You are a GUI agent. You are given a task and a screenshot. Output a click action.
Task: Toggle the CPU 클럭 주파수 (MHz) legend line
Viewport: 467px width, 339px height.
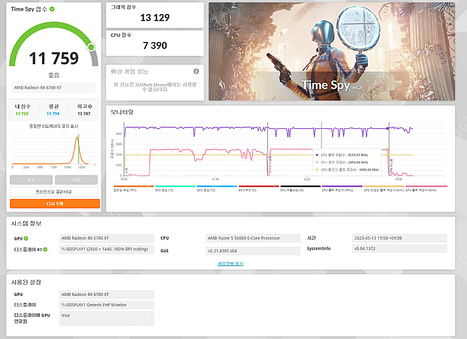[342, 188]
